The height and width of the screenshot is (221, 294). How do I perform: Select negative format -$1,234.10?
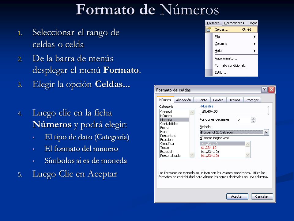point(222,144)
